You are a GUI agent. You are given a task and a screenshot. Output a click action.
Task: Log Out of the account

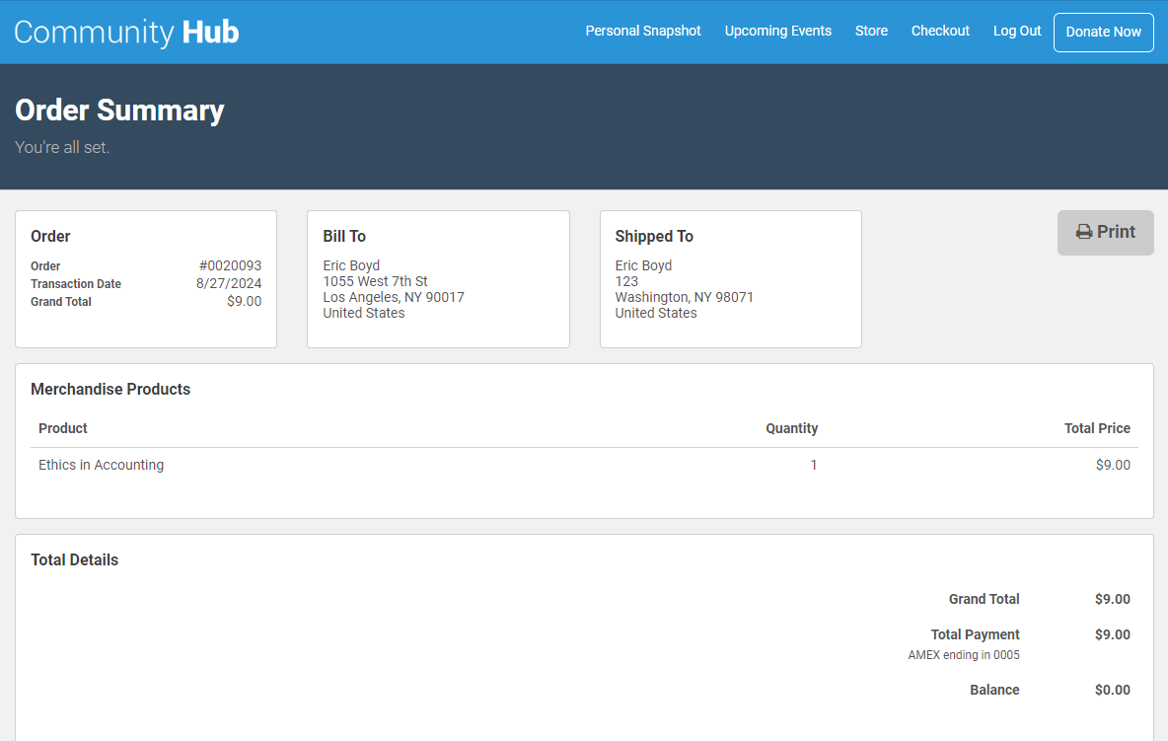click(1017, 31)
